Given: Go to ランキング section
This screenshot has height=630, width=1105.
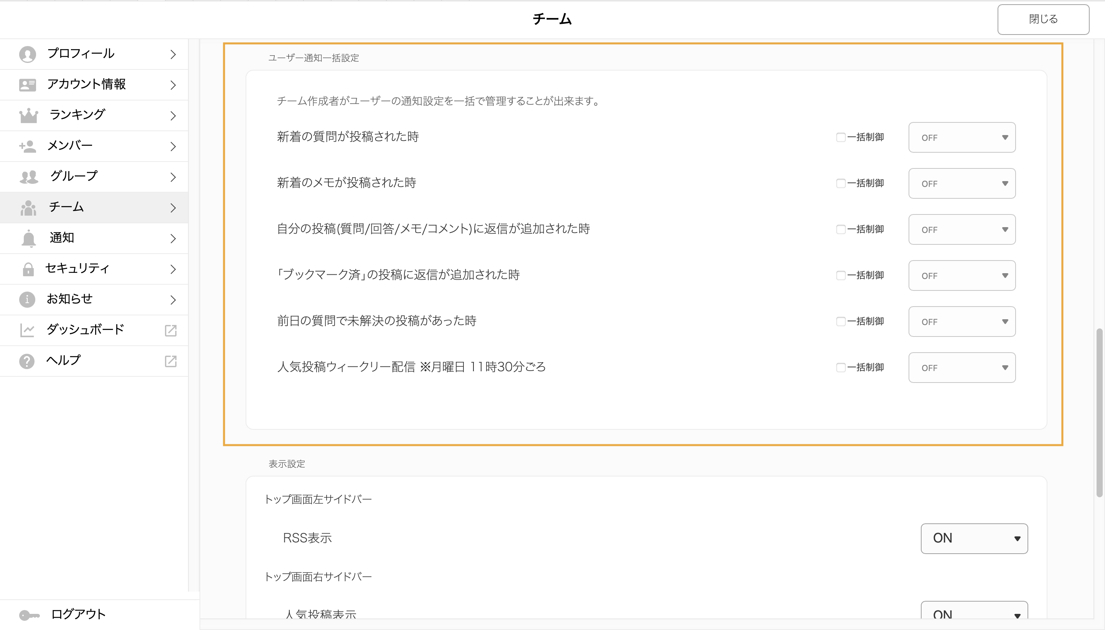Looking at the screenshot, I should click(x=94, y=115).
